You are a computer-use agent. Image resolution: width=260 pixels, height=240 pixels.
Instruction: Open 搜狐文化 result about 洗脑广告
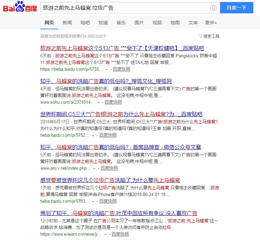[106, 81]
